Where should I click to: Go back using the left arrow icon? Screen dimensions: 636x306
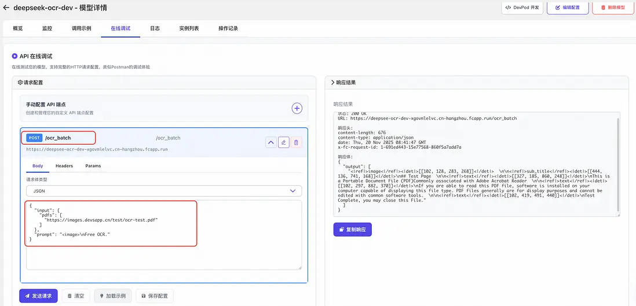tap(6, 8)
